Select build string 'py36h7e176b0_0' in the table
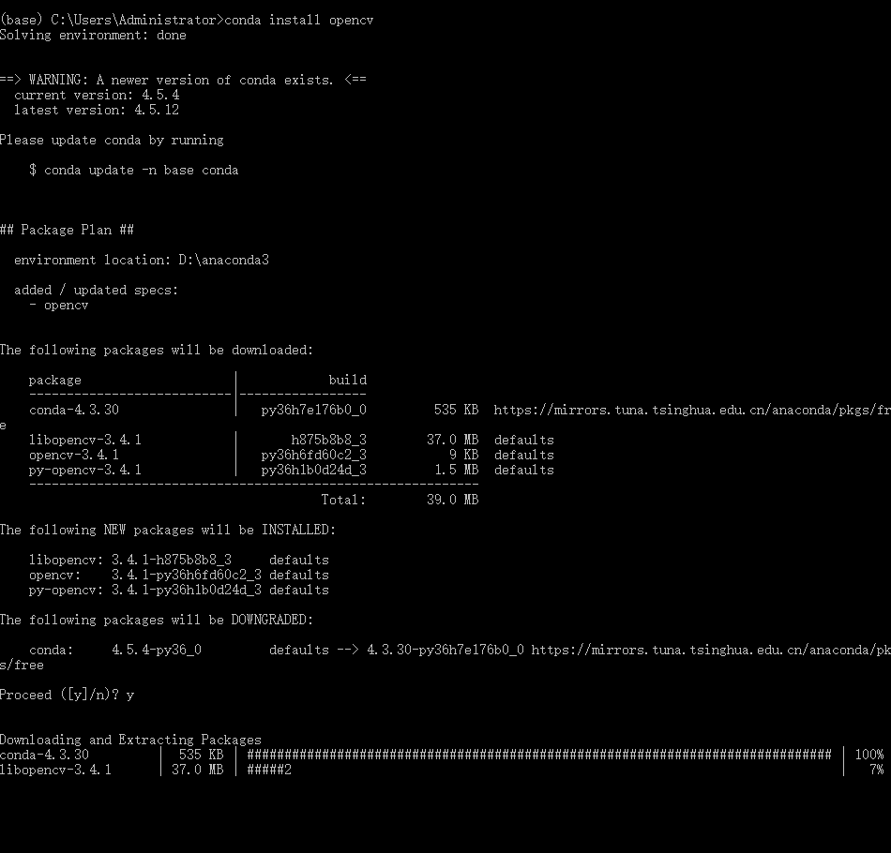This screenshot has height=853, width=891. (313, 410)
